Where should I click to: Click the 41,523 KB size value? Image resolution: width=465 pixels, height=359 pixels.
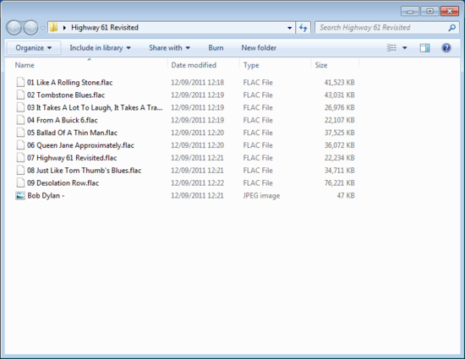[x=339, y=82]
